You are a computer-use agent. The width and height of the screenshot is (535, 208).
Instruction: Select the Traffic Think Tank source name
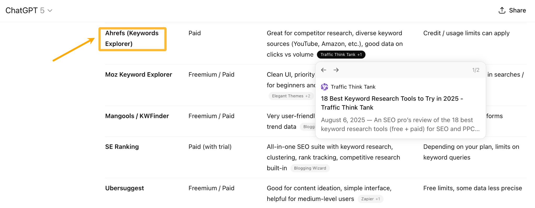pyautogui.click(x=353, y=87)
